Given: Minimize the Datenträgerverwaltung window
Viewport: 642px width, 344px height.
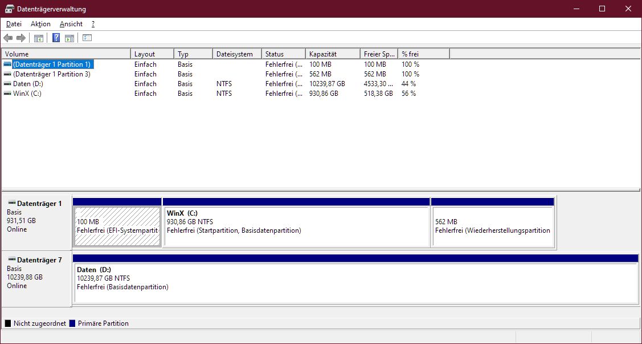Looking at the screenshot, I should [x=576, y=9].
